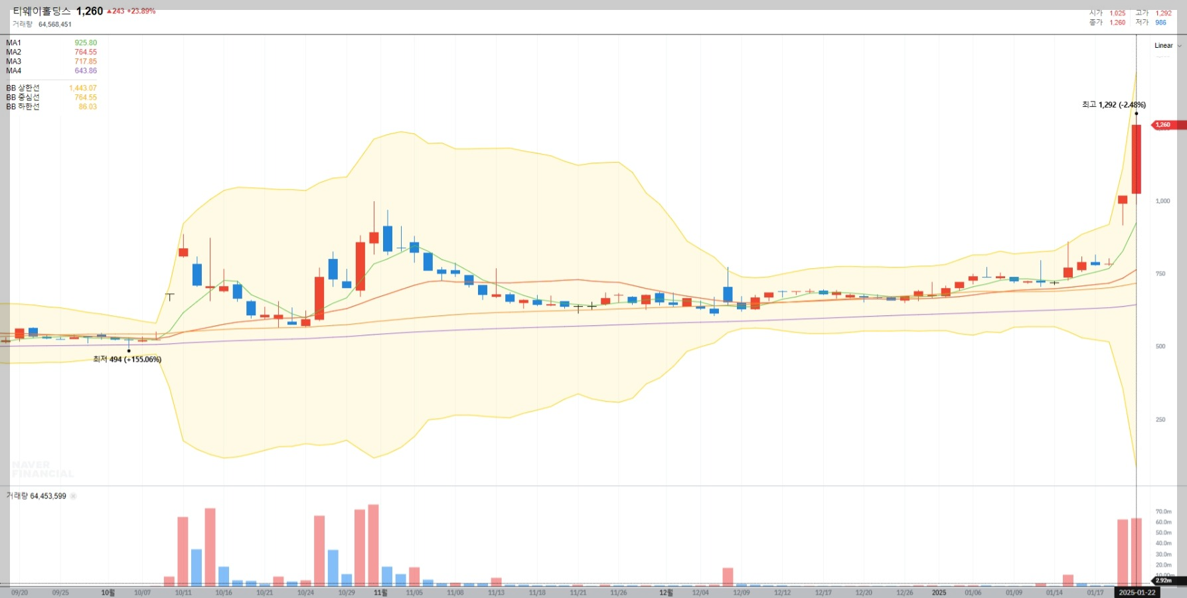Click the 티웨이홀딩스 stock name
Screen dimensions: 1187x598
[x=41, y=11]
